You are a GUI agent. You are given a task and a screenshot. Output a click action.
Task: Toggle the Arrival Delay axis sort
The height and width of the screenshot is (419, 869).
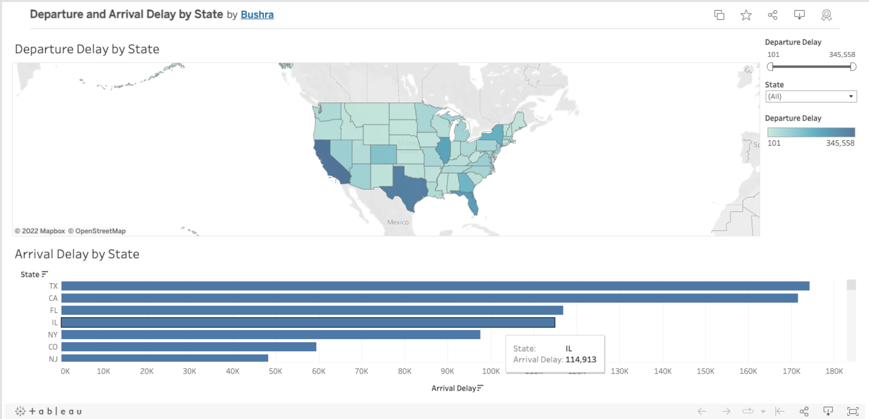(x=480, y=388)
